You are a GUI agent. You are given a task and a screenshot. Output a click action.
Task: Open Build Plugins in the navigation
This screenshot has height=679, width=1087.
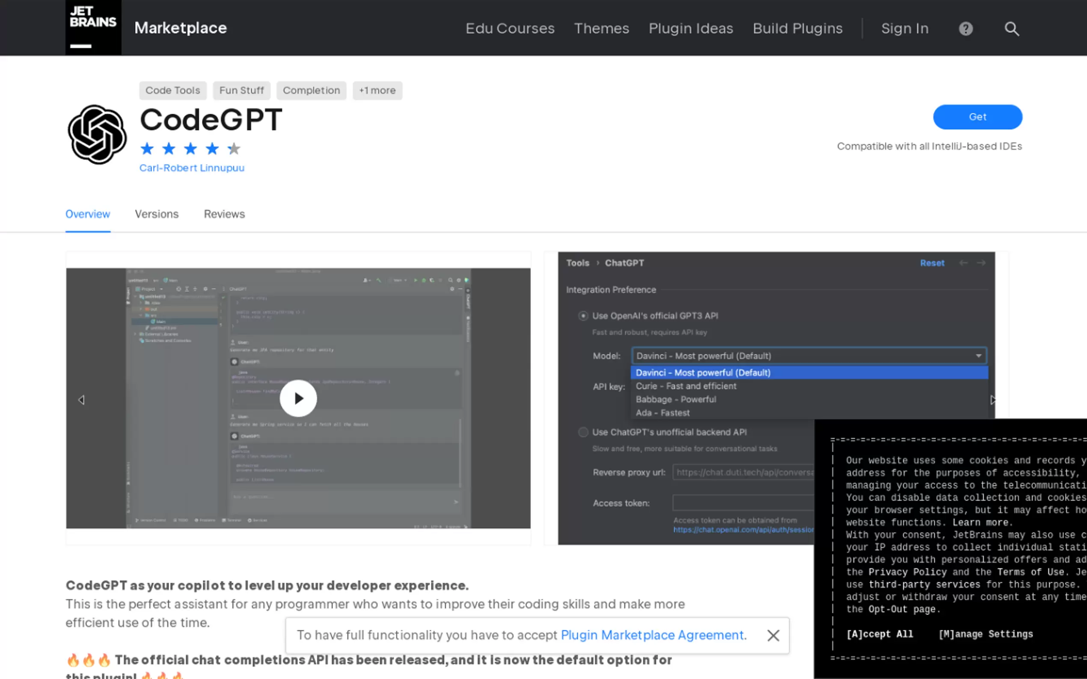pyautogui.click(x=798, y=28)
